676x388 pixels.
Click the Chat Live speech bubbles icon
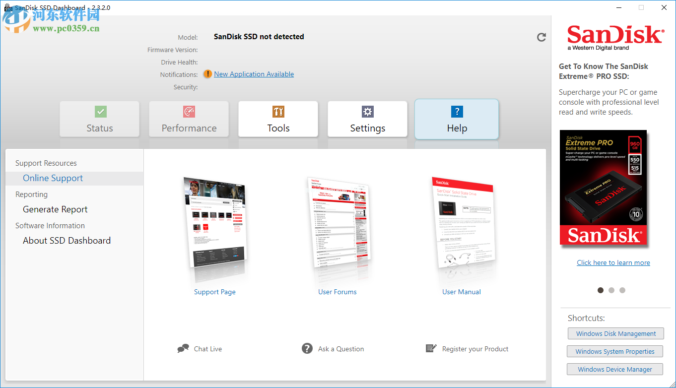tap(183, 349)
